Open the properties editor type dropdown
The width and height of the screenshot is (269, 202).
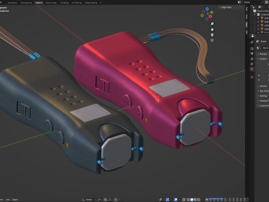click(x=254, y=35)
